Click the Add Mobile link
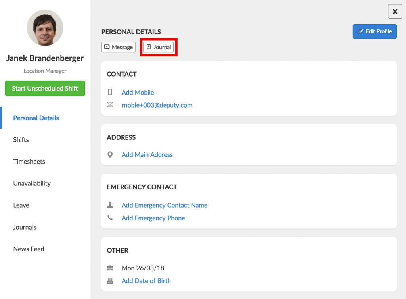406x299 pixels. click(138, 92)
